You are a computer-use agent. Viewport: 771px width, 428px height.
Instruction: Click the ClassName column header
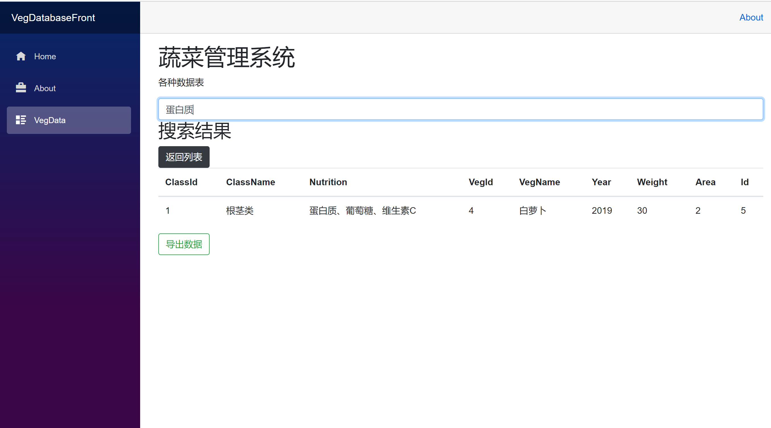pos(251,182)
